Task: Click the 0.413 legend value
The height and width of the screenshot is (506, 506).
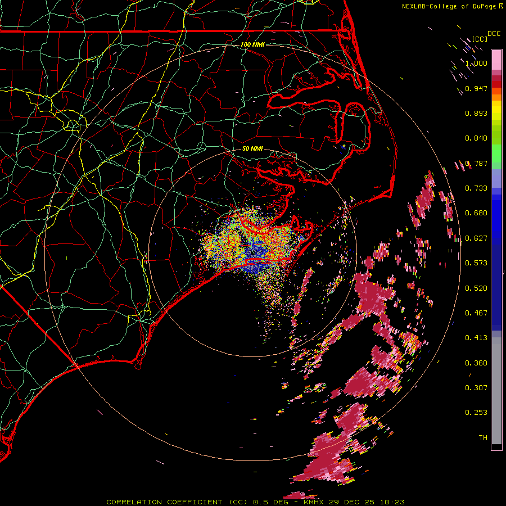Action: pyautogui.click(x=476, y=338)
